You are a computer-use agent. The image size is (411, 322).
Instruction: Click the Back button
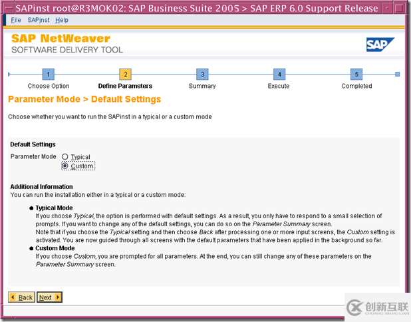(21, 297)
